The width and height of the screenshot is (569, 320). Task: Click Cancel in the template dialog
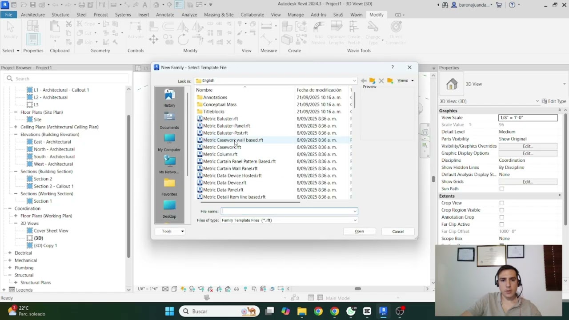[x=398, y=232]
